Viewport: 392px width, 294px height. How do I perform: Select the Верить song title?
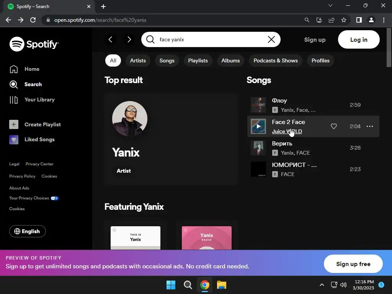click(x=282, y=144)
